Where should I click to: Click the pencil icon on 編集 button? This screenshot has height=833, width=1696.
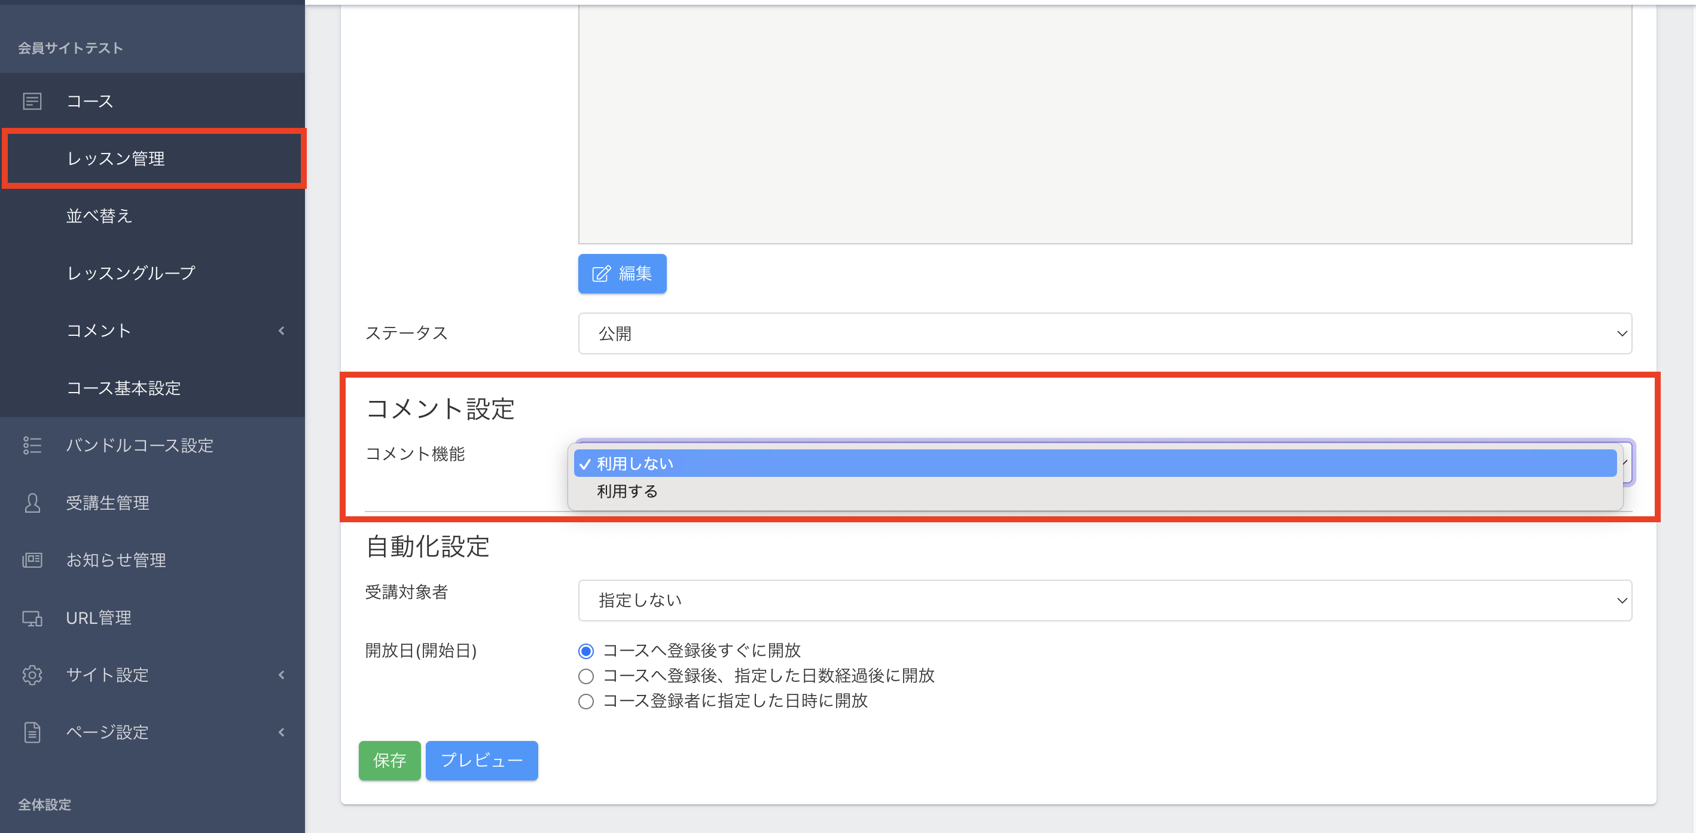point(600,274)
